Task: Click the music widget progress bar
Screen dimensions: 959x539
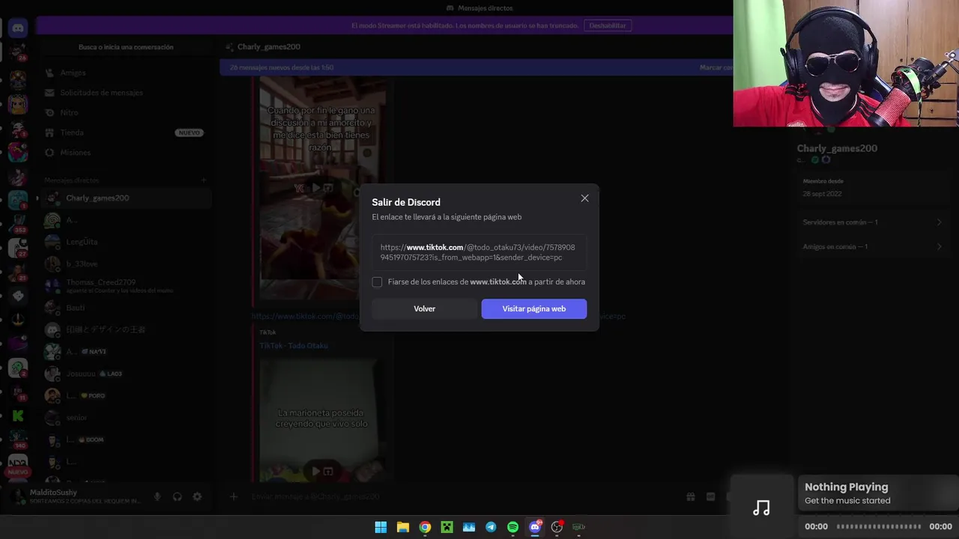Action: [878, 527]
